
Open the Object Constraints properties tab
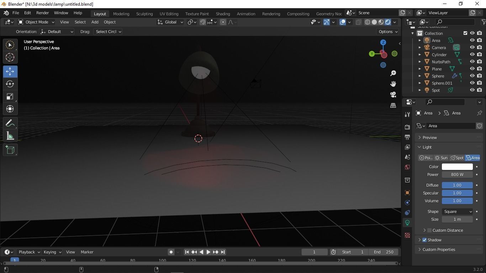[407, 213]
